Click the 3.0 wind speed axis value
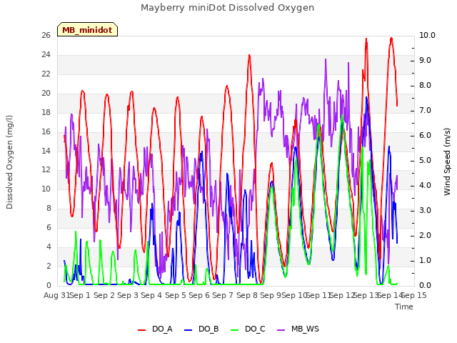The height and width of the screenshot is (343, 457). [x=425, y=210]
